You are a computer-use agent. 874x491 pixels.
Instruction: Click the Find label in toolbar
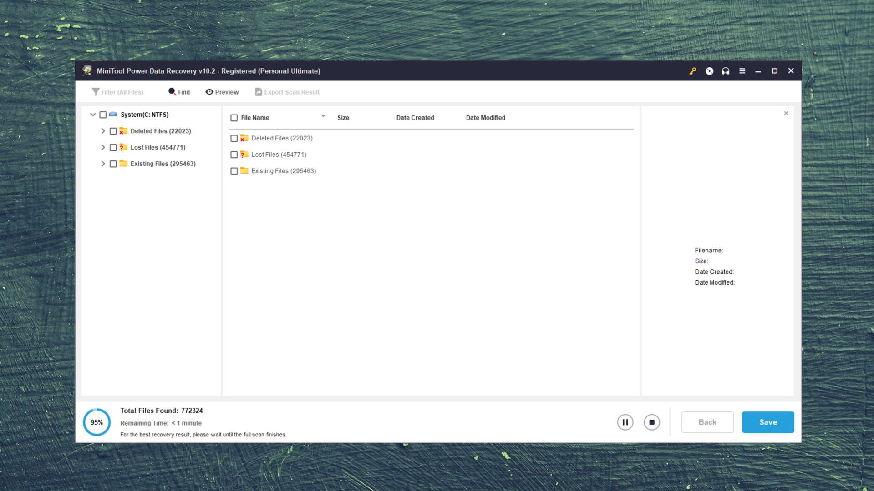click(184, 92)
